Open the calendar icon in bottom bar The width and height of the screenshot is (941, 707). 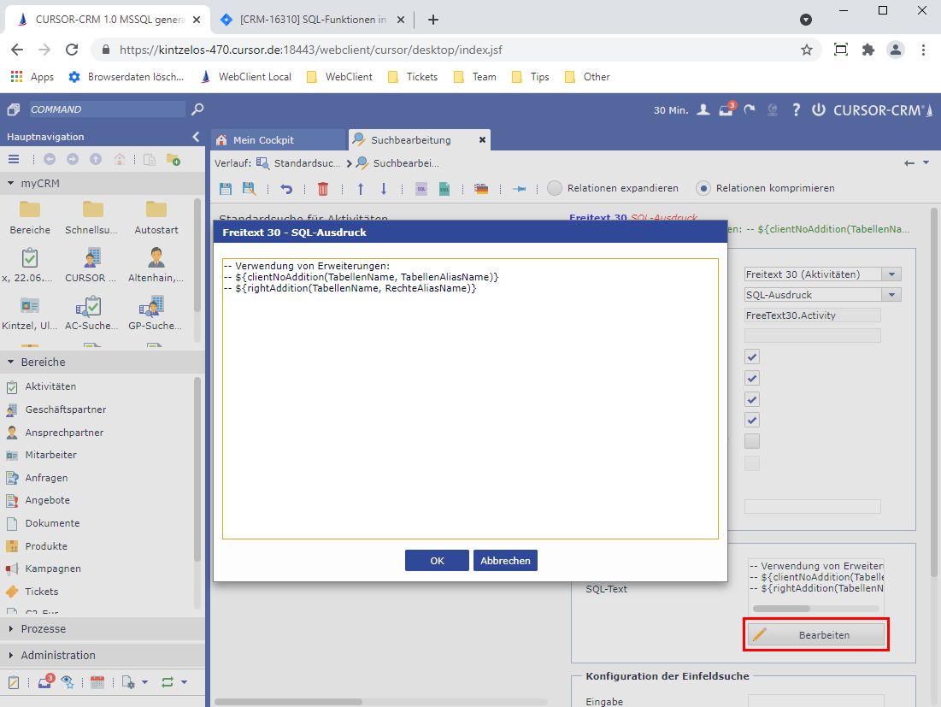click(97, 682)
